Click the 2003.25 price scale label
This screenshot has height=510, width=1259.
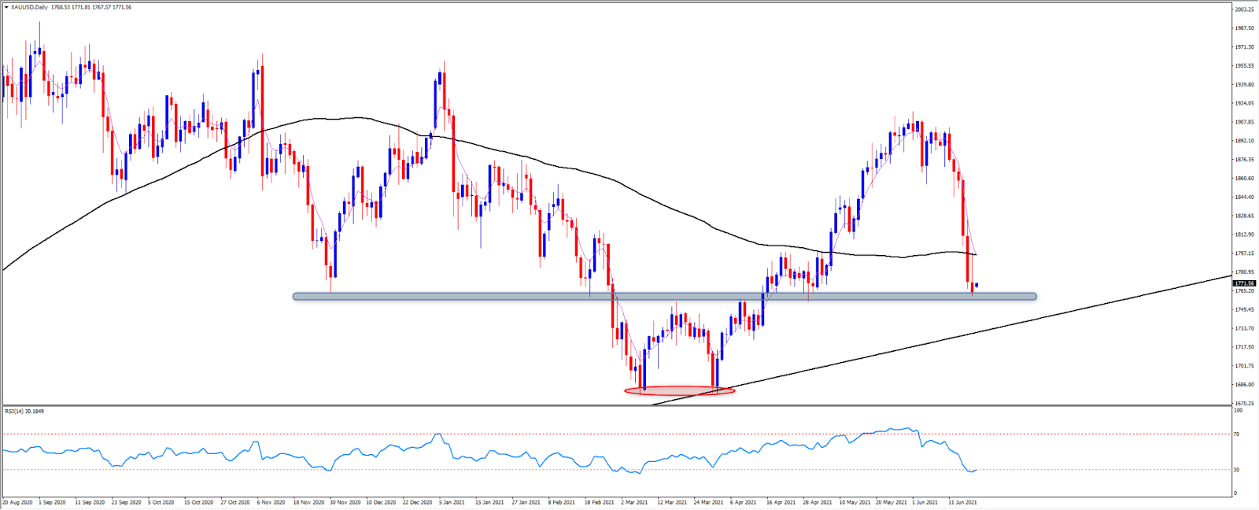(1244, 9)
